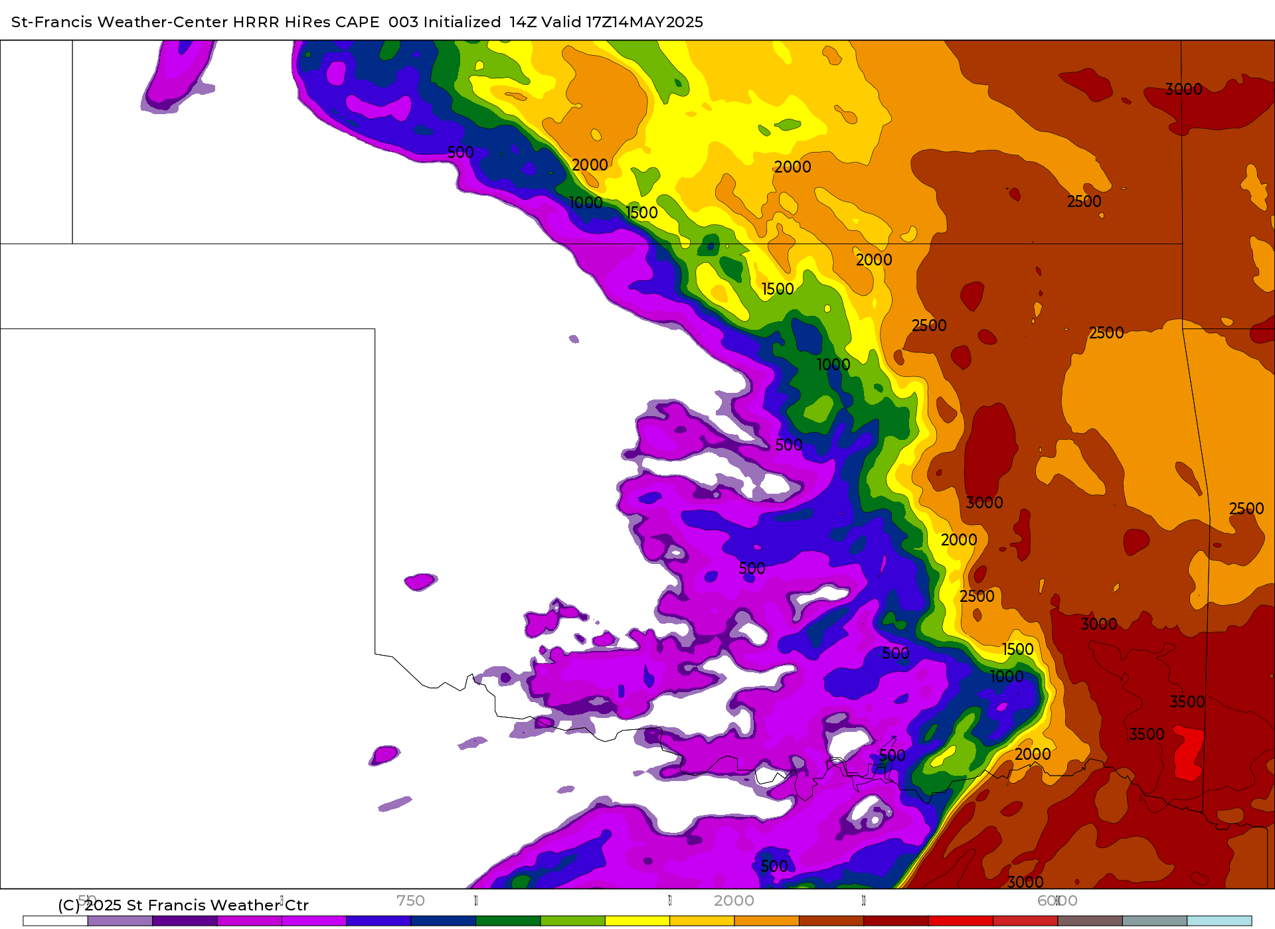The image size is (1275, 929).
Task: Click the white swatch in the color legend
Action: coord(55,920)
